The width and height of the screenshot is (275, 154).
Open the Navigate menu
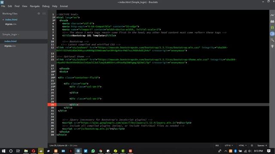point(35,6)
